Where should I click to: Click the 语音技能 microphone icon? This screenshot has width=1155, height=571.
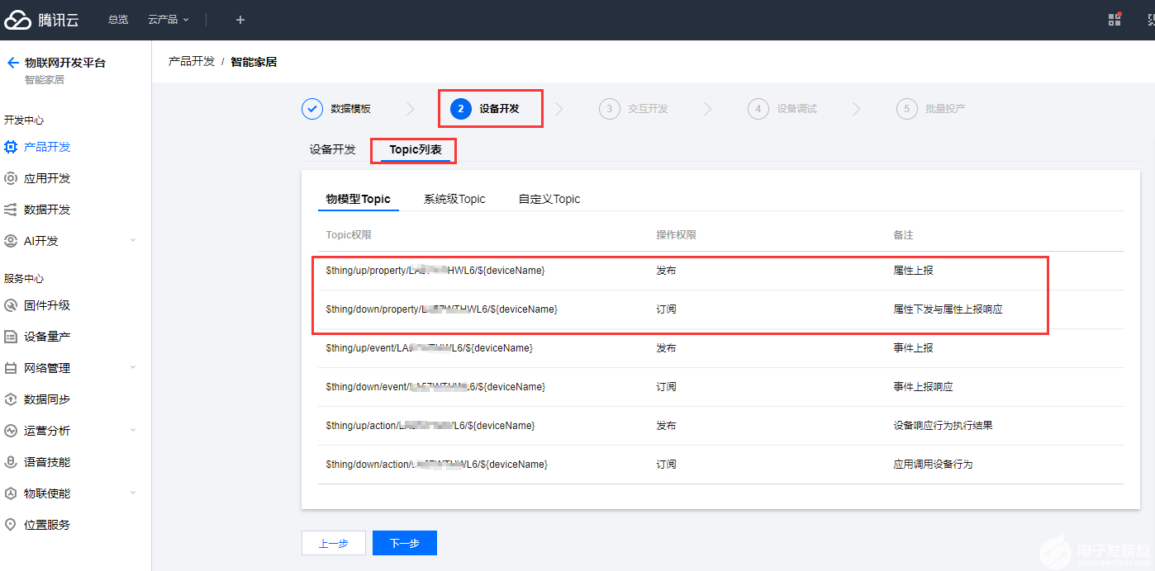click(x=11, y=462)
